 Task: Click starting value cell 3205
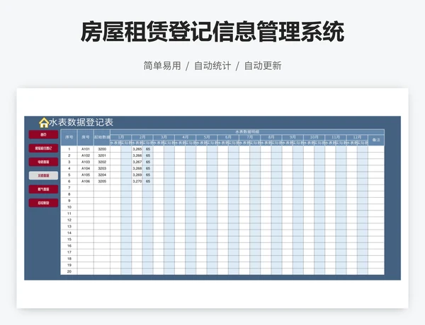102,181
